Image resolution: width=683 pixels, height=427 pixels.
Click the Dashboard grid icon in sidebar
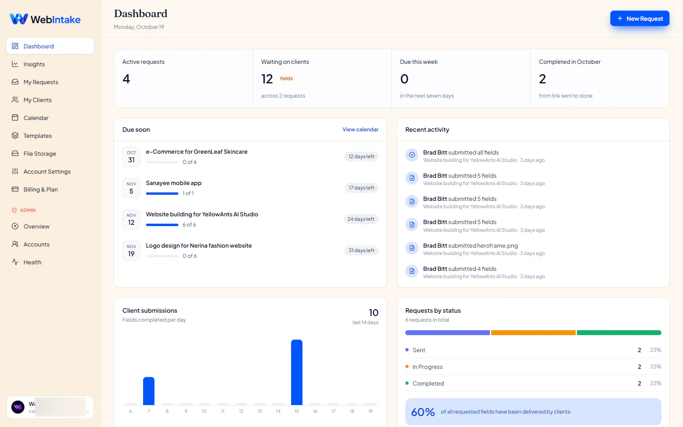tap(15, 46)
